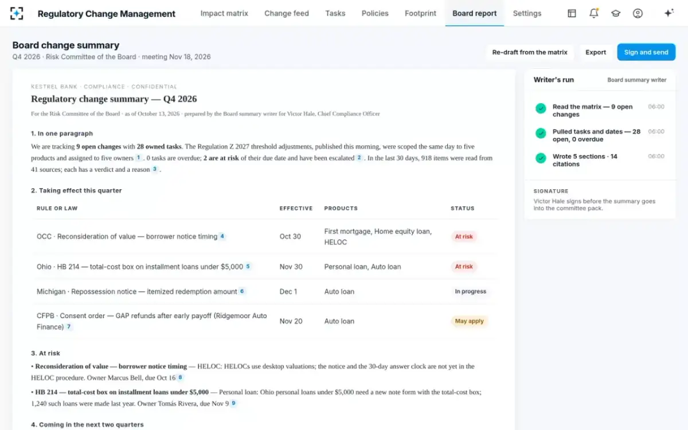Click the 'May apply' status badge
Viewport: 688px width, 430px height.
click(469, 321)
